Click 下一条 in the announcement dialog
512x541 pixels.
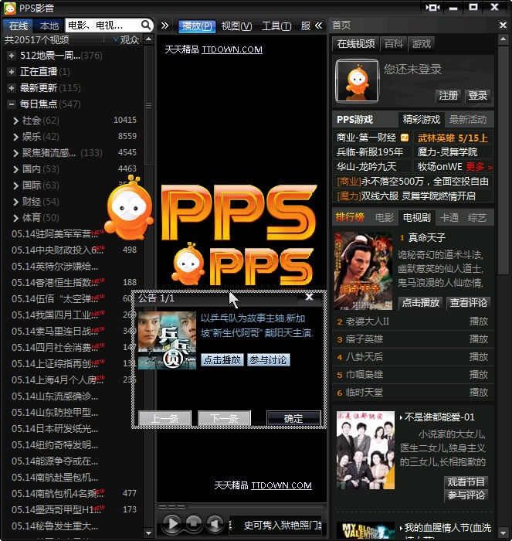(224, 419)
